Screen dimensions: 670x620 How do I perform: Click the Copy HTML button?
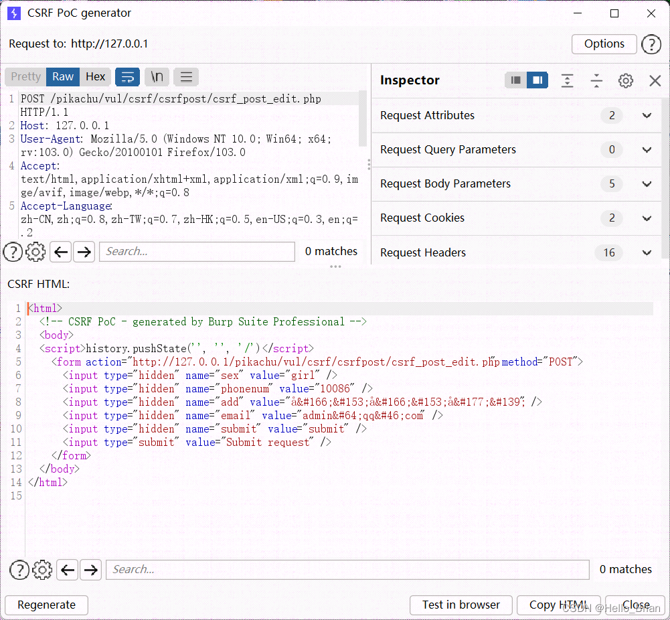(558, 605)
